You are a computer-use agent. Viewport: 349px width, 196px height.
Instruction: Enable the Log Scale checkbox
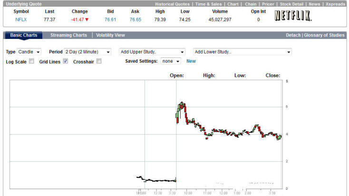tap(31, 61)
